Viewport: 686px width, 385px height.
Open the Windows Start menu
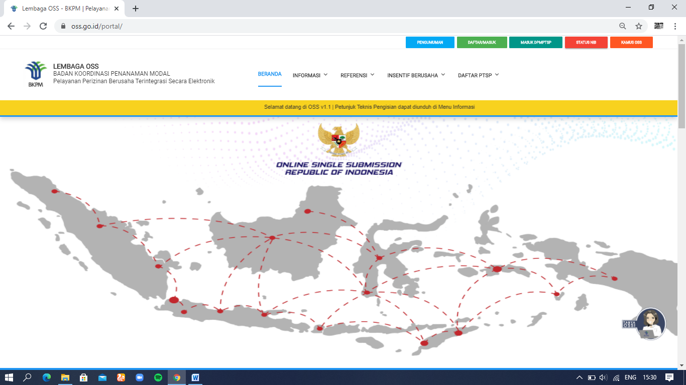tap(9, 377)
